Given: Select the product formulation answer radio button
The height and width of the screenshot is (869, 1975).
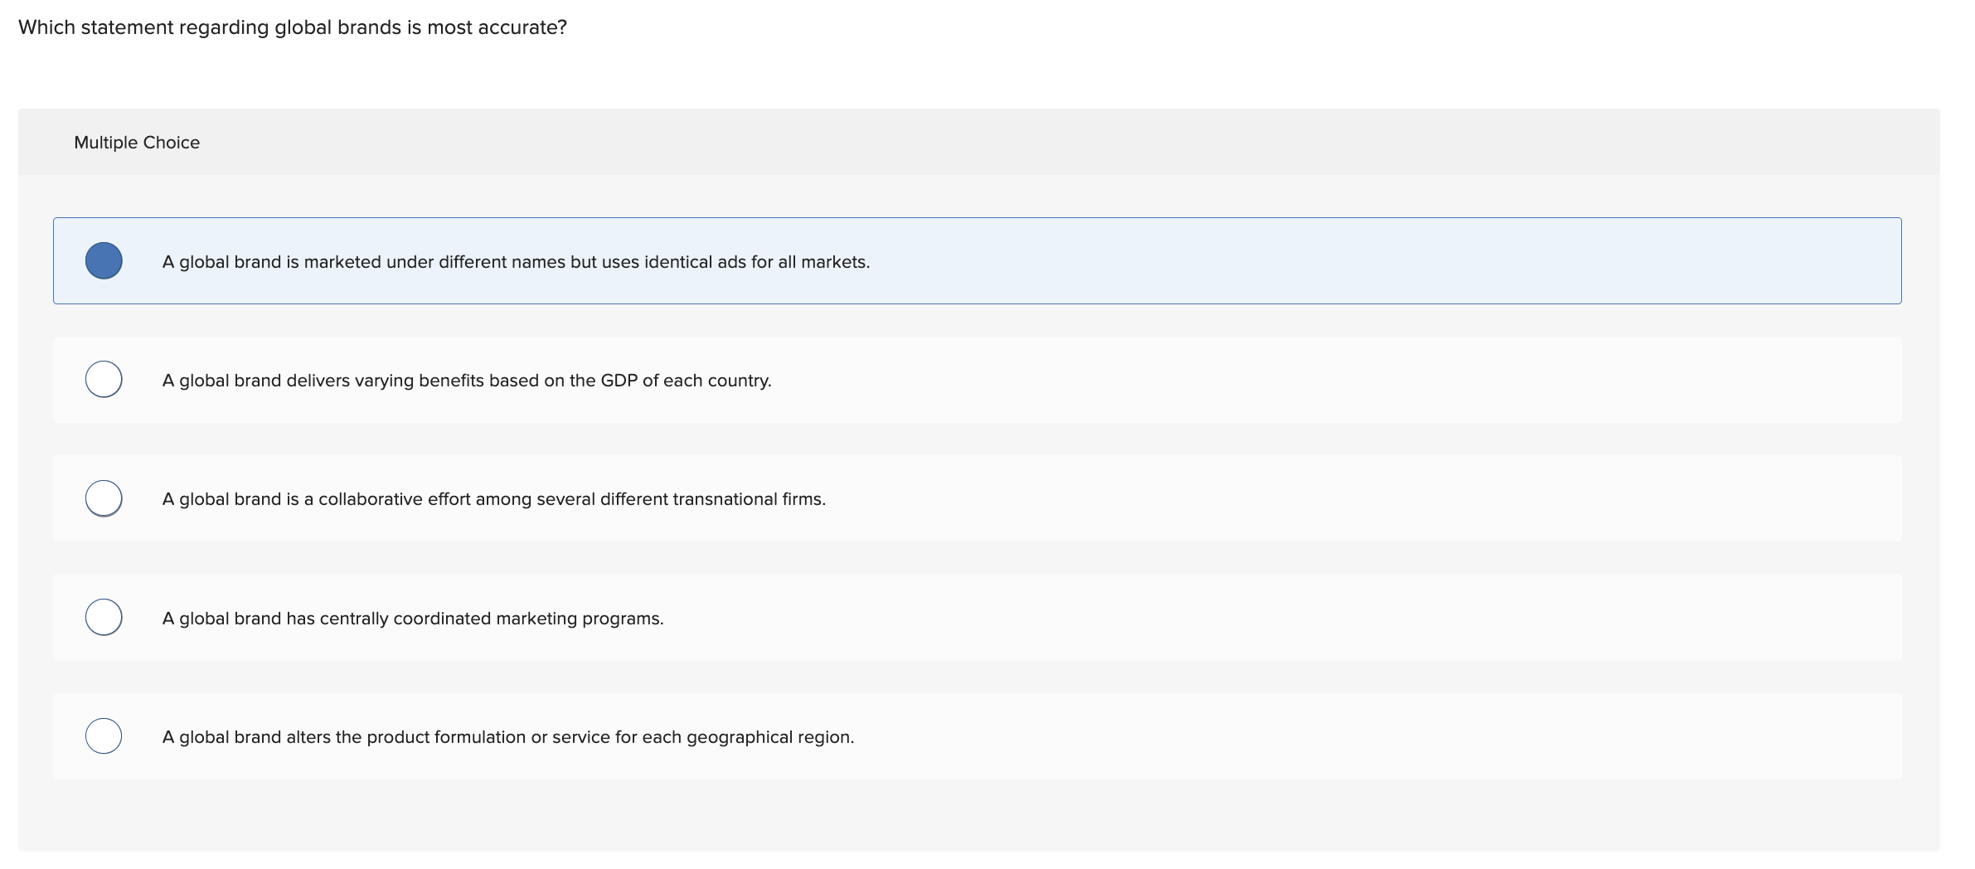Looking at the screenshot, I should 104,735.
